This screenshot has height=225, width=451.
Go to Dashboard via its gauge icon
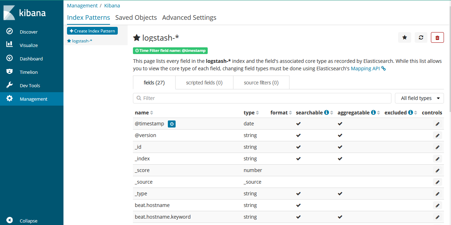[10, 58]
